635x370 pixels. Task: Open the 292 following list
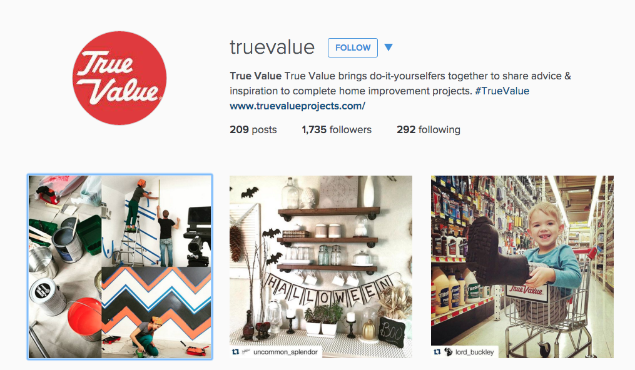[x=429, y=130]
